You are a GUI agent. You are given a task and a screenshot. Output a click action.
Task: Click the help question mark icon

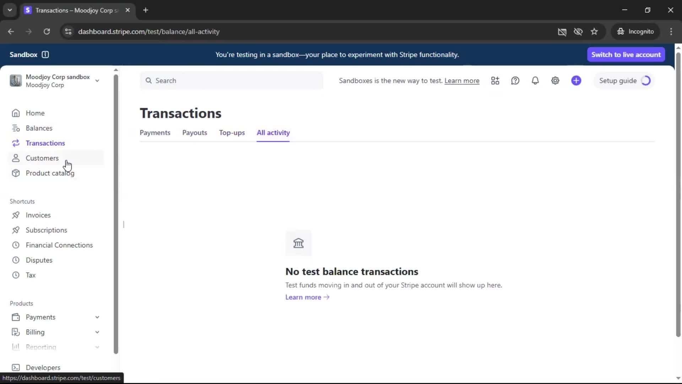coord(515,81)
